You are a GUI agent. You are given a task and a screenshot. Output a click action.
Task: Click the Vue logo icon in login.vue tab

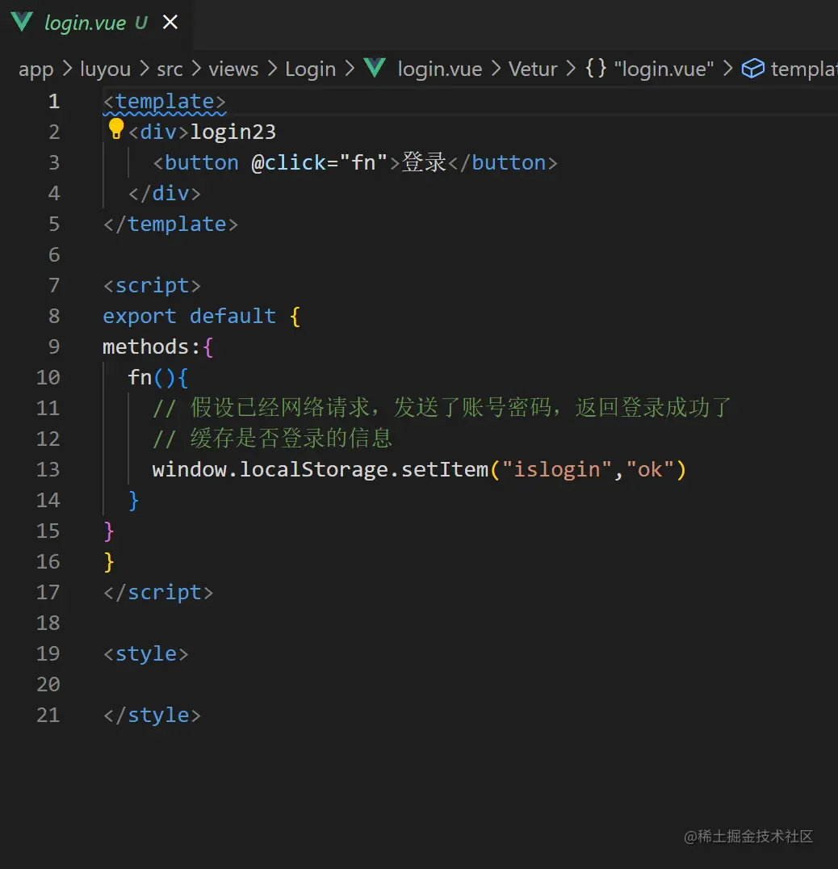click(x=22, y=22)
